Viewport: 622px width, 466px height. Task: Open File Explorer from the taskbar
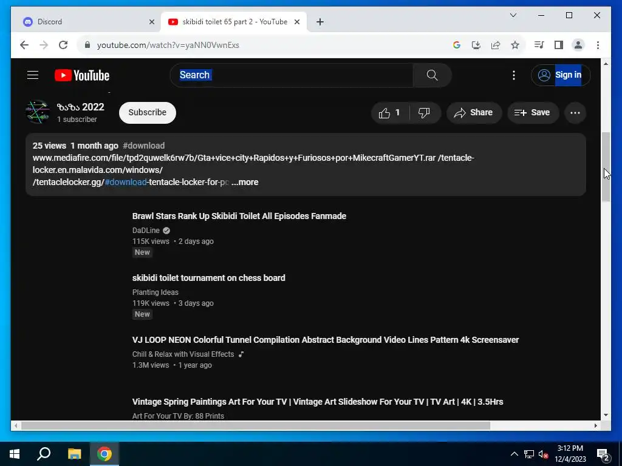pos(74,454)
